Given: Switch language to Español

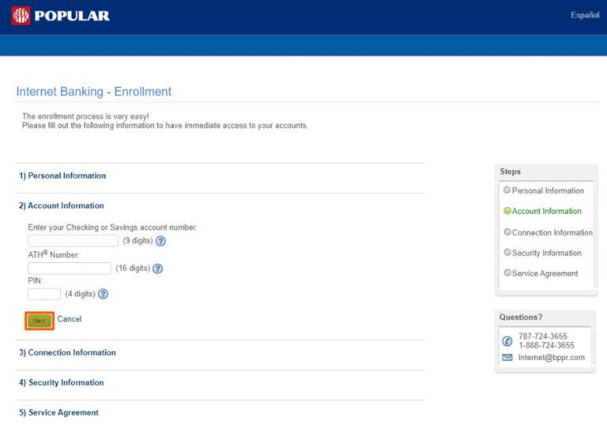Looking at the screenshot, I should [x=584, y=16].
